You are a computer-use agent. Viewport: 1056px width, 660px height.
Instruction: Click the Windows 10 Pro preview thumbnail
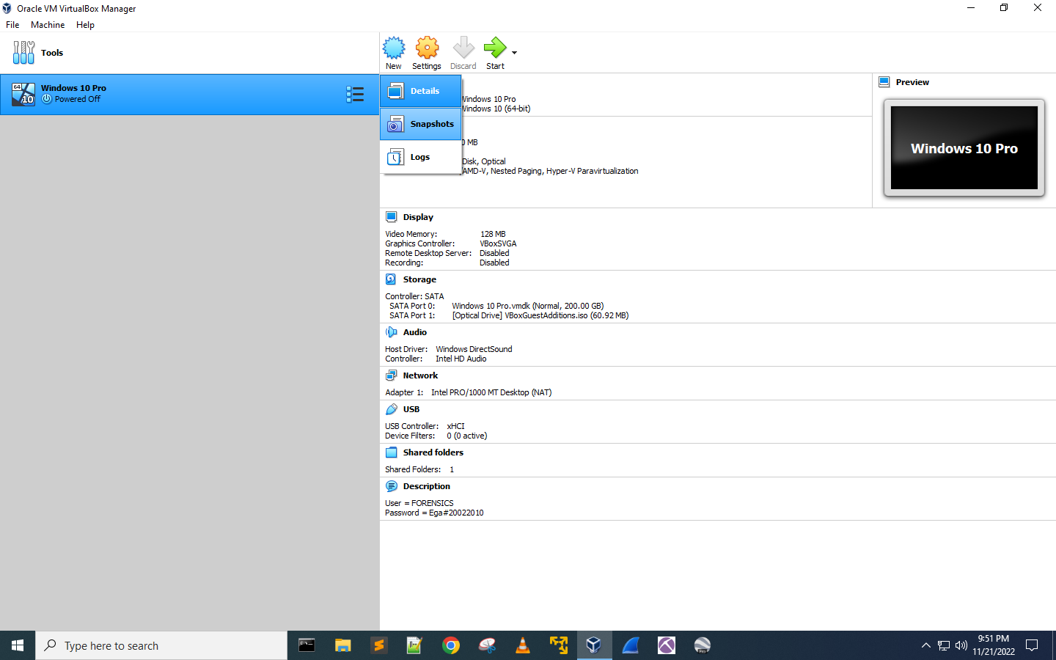click(964, 148)
